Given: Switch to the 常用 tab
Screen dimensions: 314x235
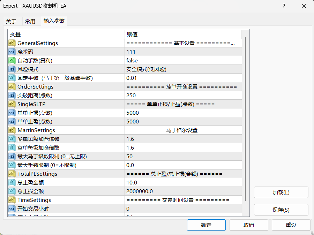Looking at the screenshot, I should click(30, 21).
